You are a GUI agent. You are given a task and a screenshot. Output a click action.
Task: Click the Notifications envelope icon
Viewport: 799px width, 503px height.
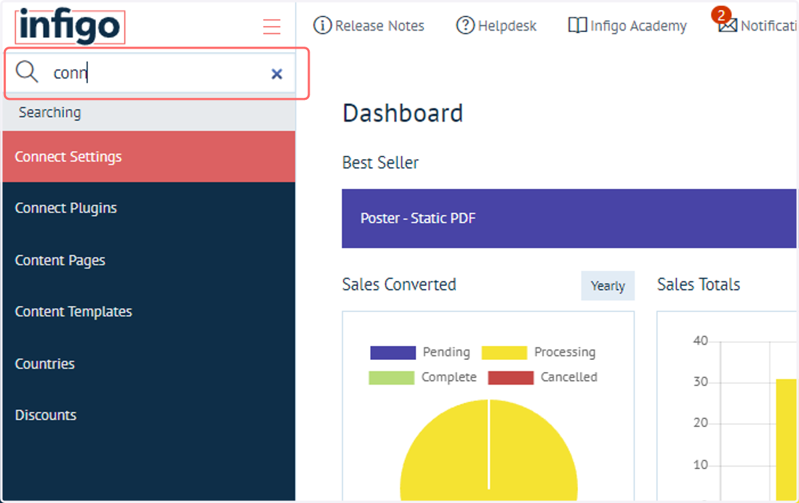pyautogui.click(x=728, y=27)
